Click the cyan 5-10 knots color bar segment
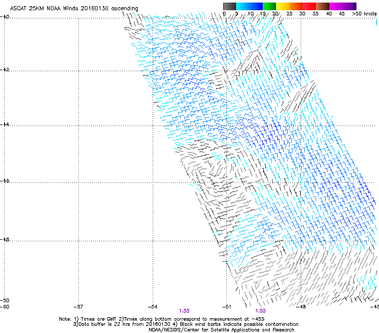 243,6
